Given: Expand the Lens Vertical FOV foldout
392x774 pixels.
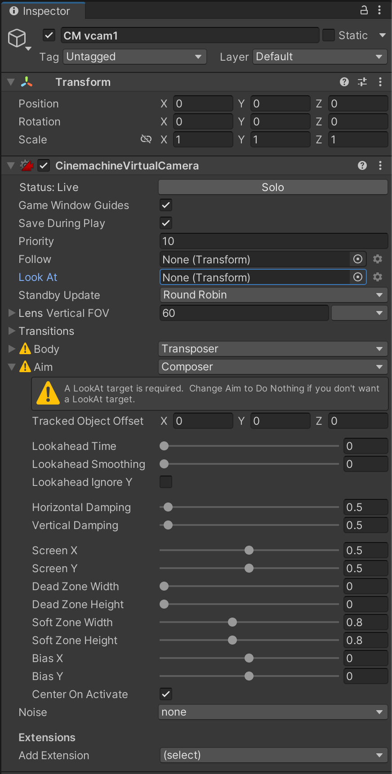Looking at the screenshot, I should tap(12, 313).
